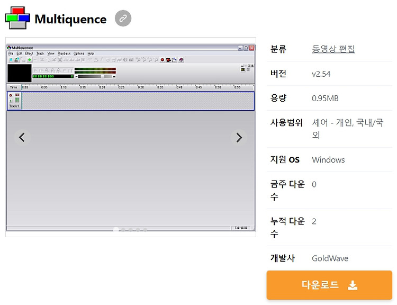Click the last toolbar icon right of the camera

(181, 60)
